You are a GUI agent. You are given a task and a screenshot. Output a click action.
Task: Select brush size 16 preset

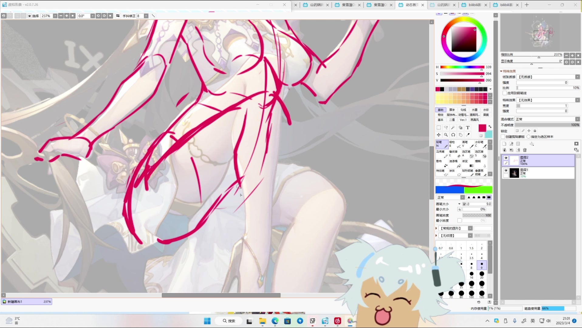pos(471,275)
